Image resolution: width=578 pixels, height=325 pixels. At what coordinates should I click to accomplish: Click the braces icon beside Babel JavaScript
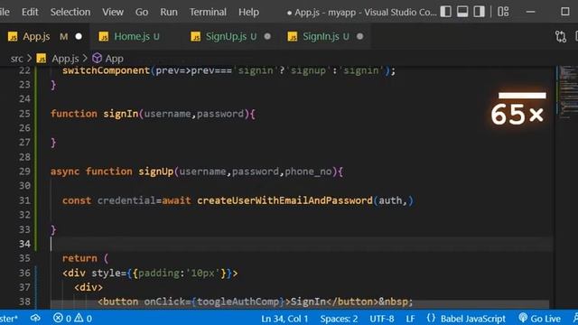(x=431, y=318)
